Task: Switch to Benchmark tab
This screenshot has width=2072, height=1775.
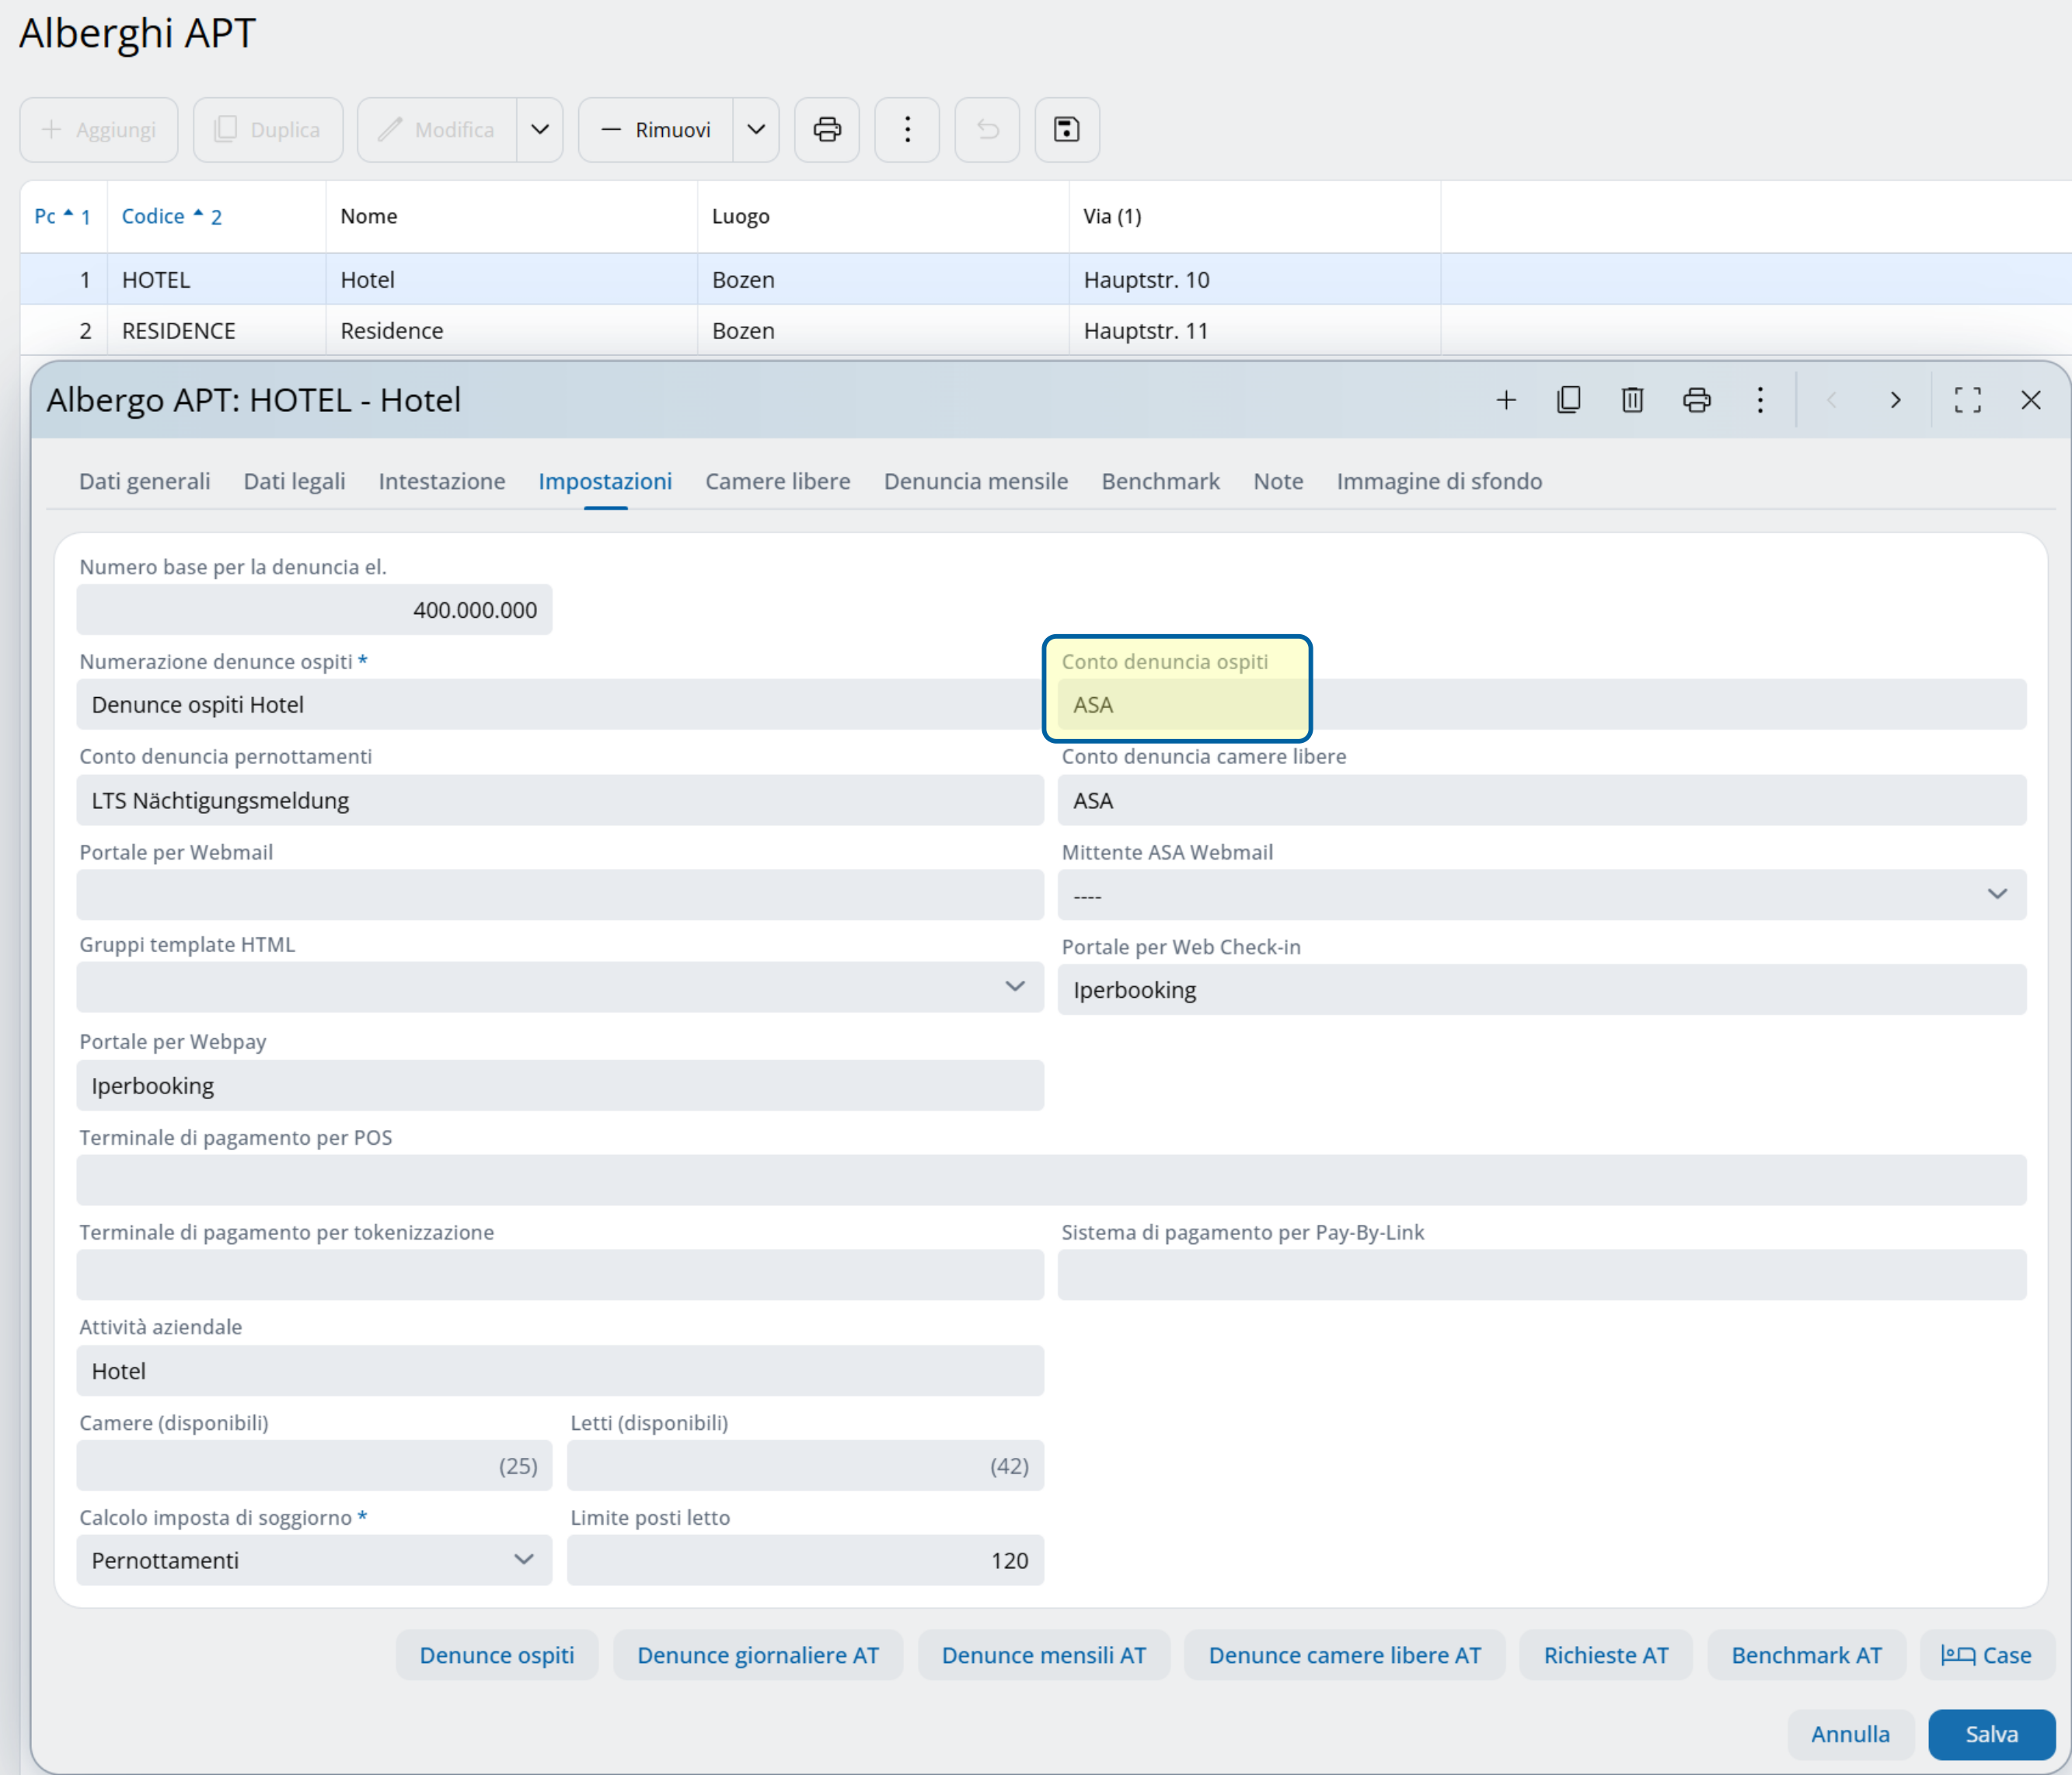Action: click(1160, 481)
